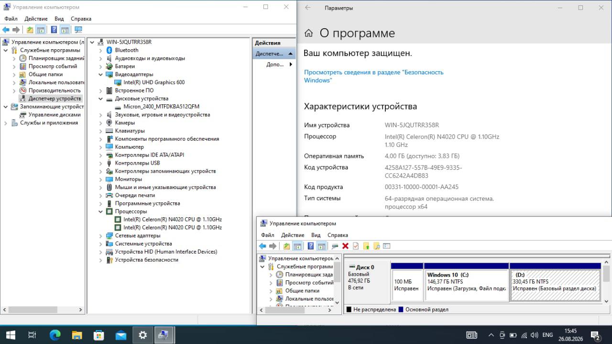Image resolution: width=612 pixels, height=344 pixels.
Task: Select Планировщик заданий in top-left tree
Action: (56, 58)
